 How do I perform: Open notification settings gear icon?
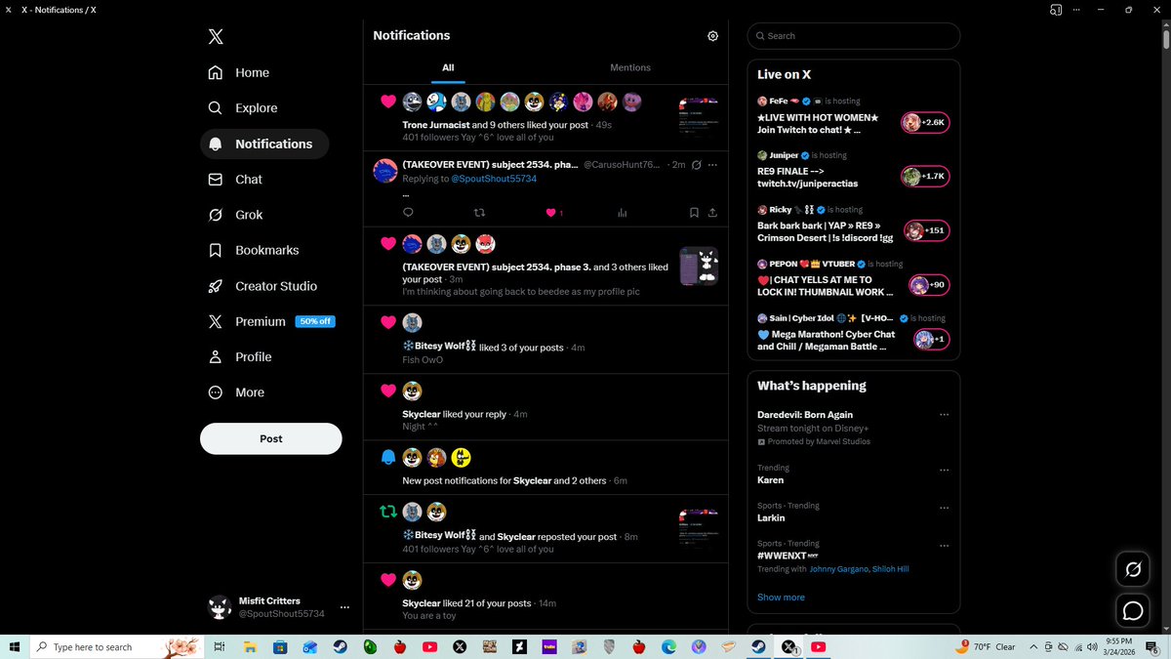(x=712, y=36)
